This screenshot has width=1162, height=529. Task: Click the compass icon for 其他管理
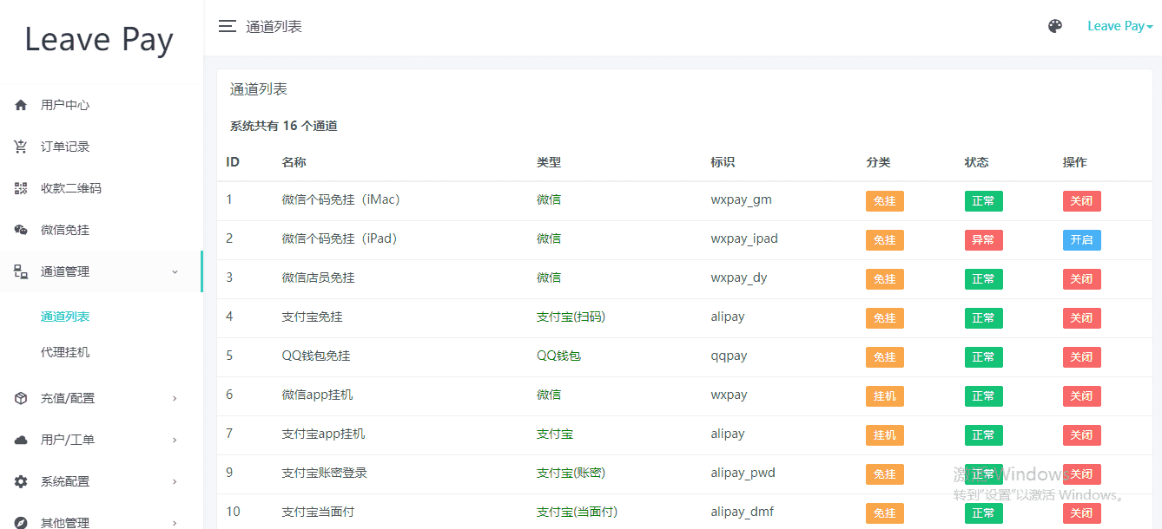click(x=21, y=523)
